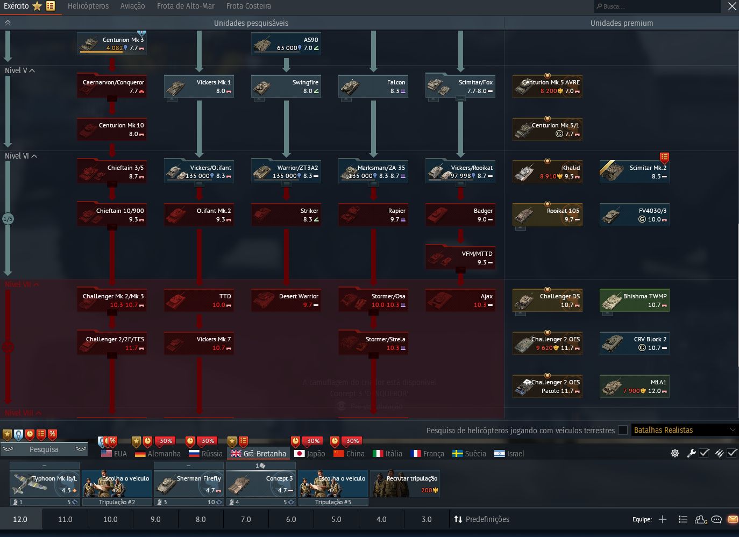Add a squad member with plus icon
This screenshot has width=739, height=537.
663,519
